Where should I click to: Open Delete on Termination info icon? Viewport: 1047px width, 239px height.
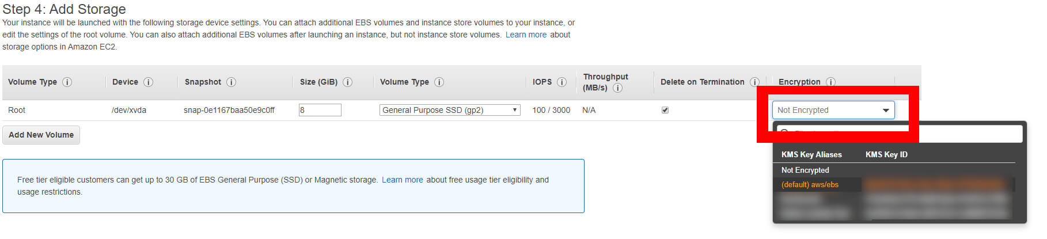754,82
